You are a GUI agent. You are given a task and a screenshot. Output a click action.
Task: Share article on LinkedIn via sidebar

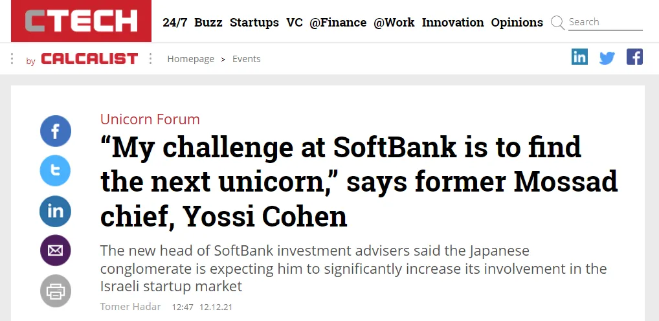click(56, 211)
